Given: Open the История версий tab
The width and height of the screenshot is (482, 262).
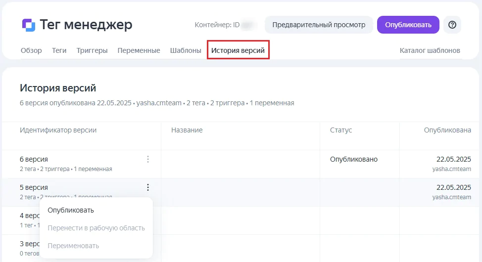Looking at the screenshot, I should click(x=238, y=50).
